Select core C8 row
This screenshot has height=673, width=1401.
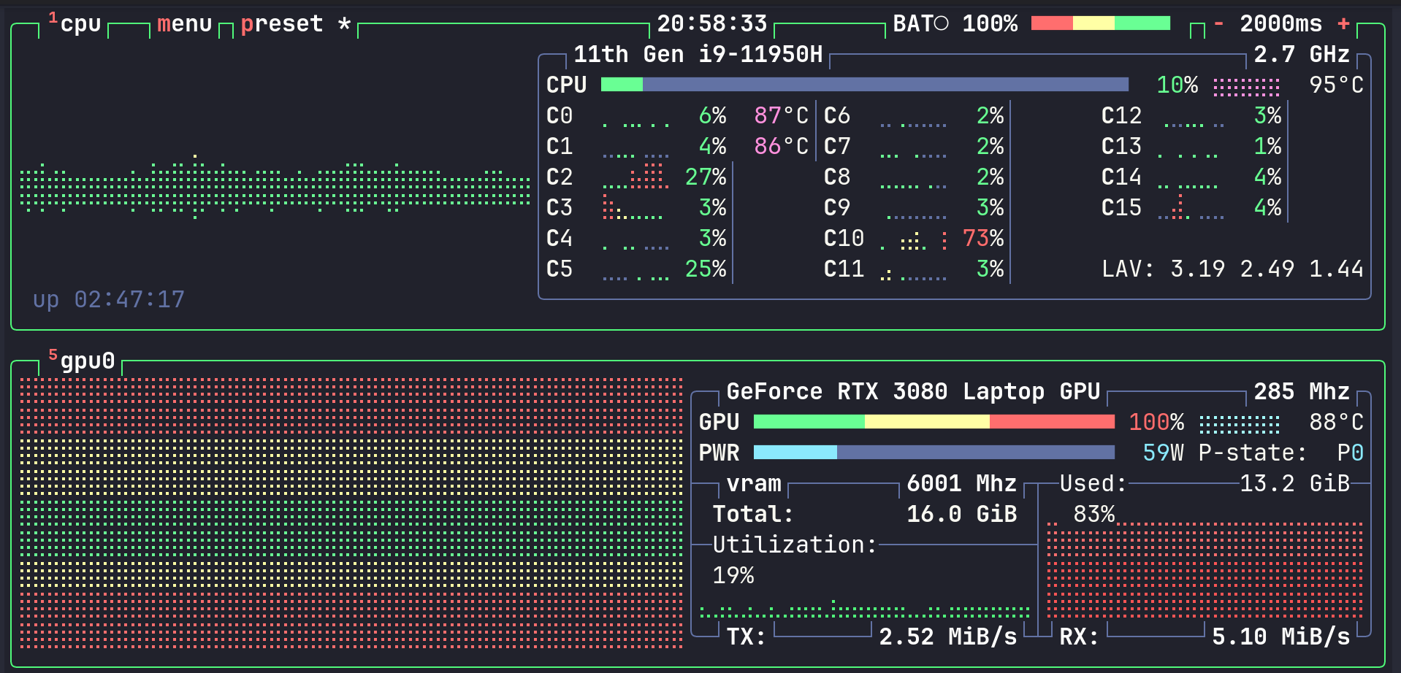pyautogui.click(x=914, y=177)
